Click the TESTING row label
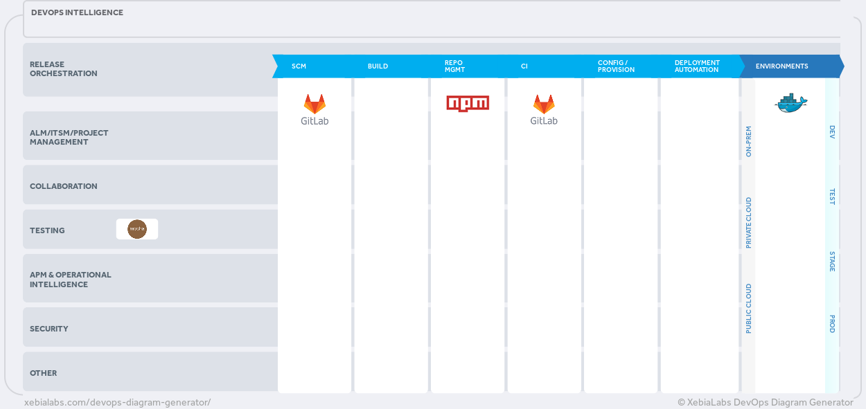This screenshot has width=866, height=409. point(47,230)
